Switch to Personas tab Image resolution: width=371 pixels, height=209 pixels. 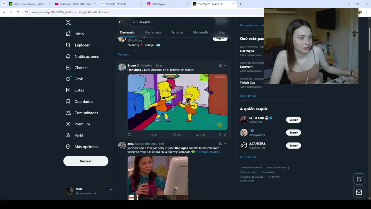tap(177, 33)
